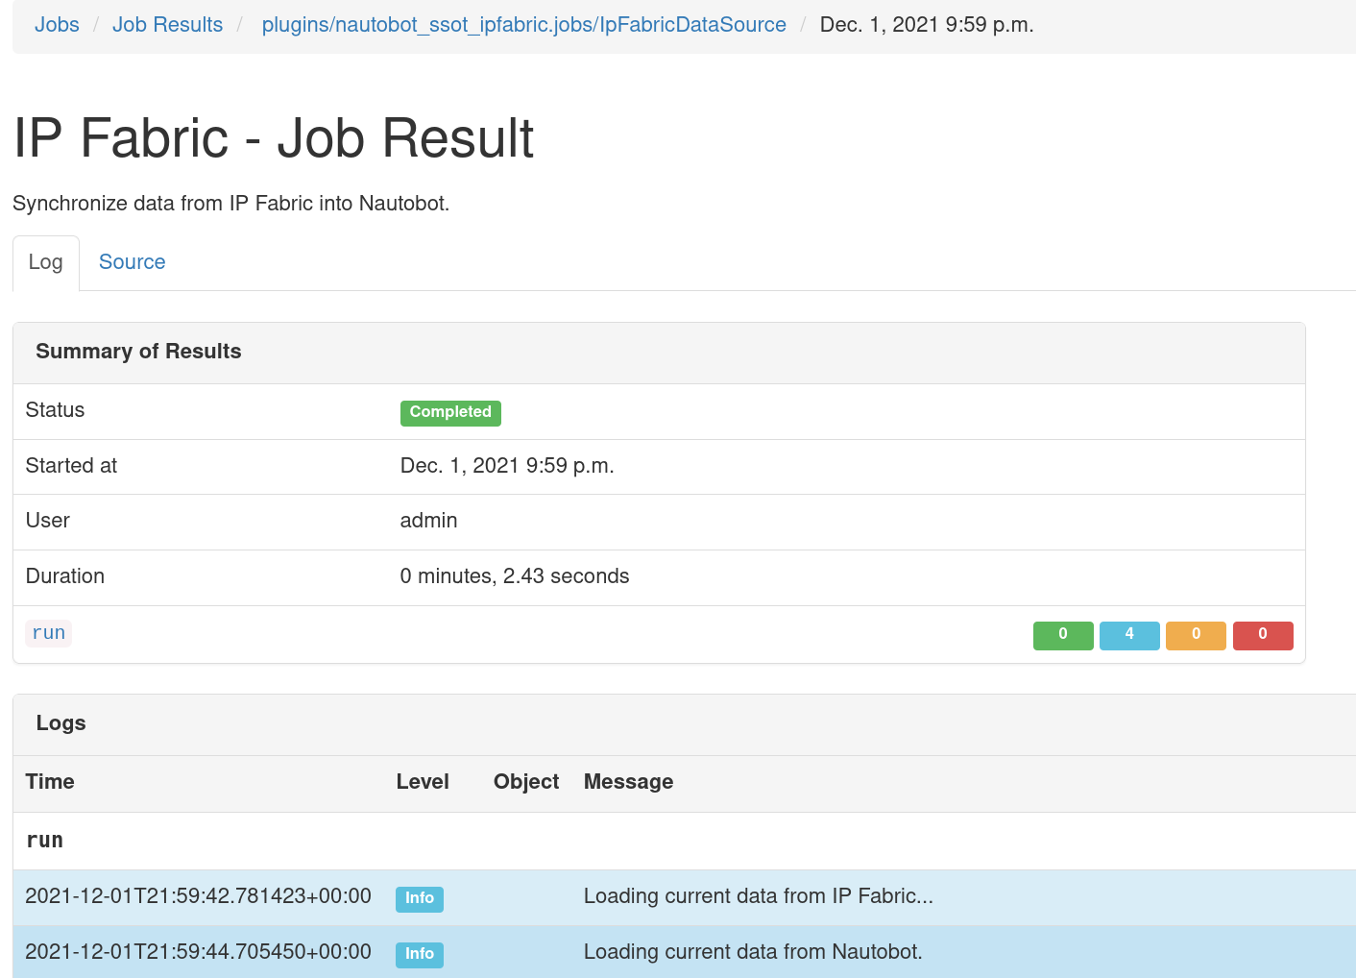Click the 'Duration' row label
Screen dimensions: 1356x978
pyautogui.click(x=65, y=576)
